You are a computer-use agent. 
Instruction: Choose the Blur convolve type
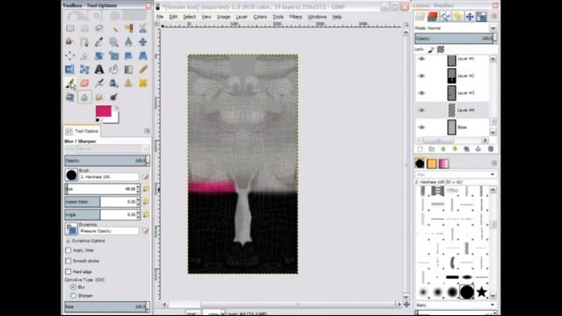(x=73, y=287)
